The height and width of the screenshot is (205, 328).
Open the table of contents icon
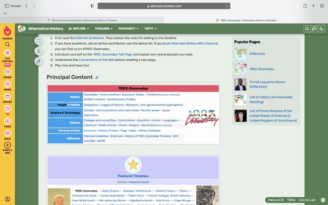point(39,51)
